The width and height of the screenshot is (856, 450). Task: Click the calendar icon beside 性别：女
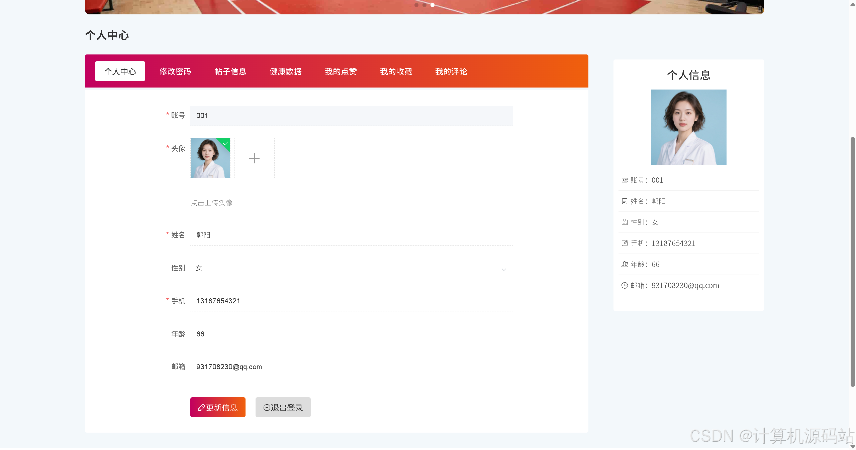[624, 222]
